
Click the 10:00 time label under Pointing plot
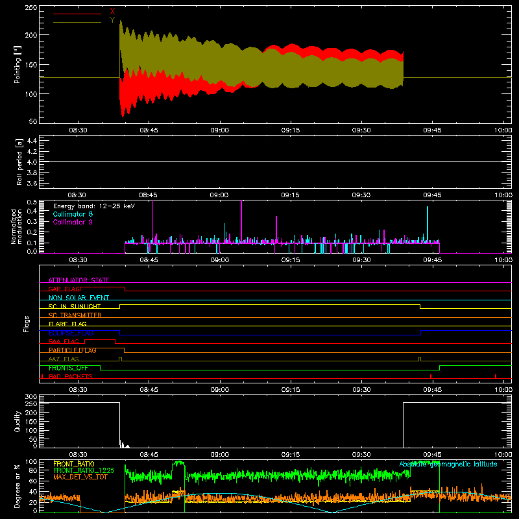[x=503, y=130]
